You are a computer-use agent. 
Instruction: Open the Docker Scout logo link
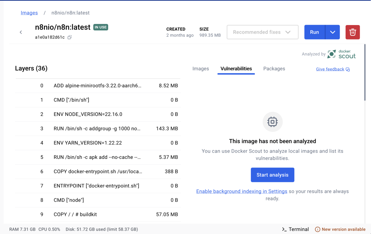coord(341,54)
